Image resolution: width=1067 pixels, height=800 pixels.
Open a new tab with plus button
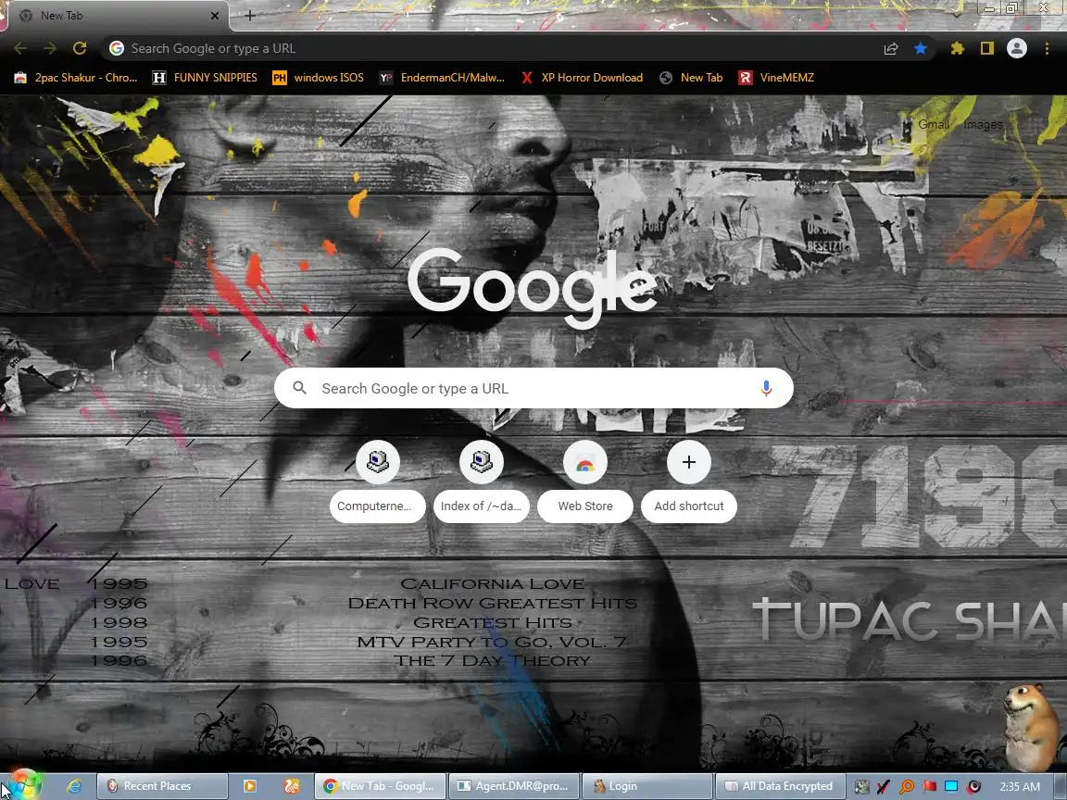(250, 15)
